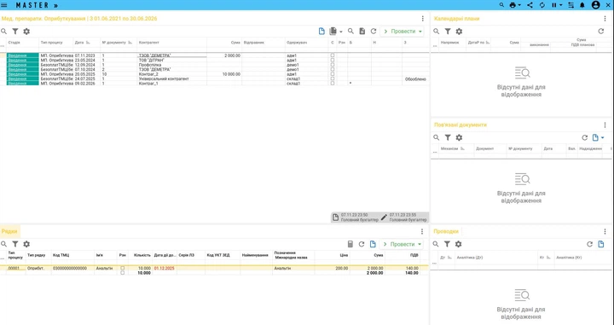Toggle the checkbox for Контраг_2 row
Image resolution: width=614 pixels, height=325 pixels.
point(333,74)
